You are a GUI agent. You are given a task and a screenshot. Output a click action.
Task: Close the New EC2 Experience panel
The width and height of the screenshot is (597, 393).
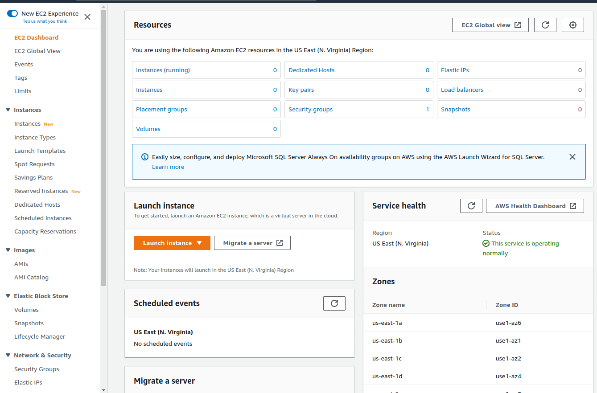point(87,16)
